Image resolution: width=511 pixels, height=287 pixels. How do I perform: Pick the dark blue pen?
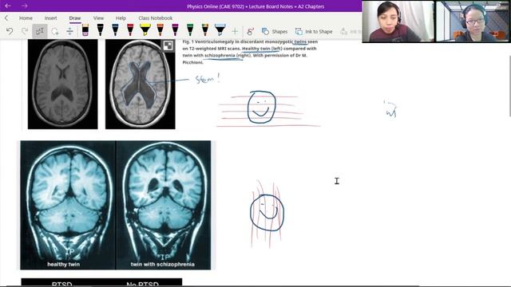point(115,30)
